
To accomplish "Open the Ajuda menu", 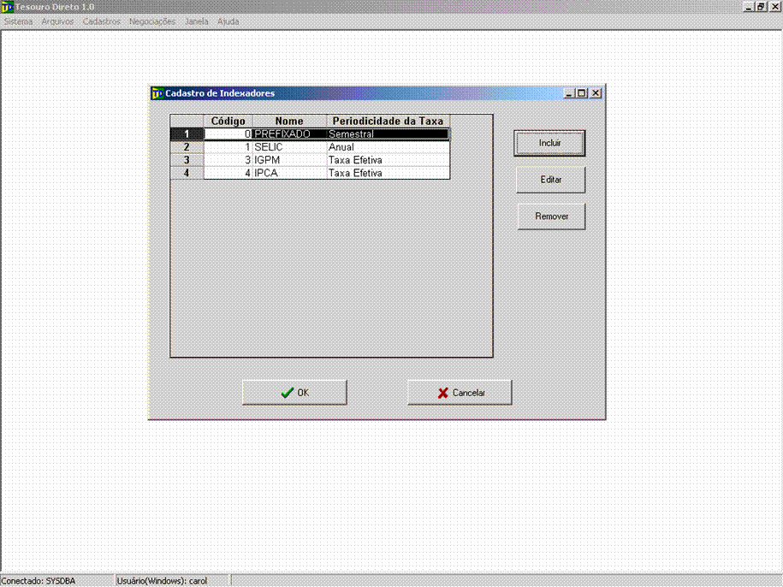I will 228,21.
